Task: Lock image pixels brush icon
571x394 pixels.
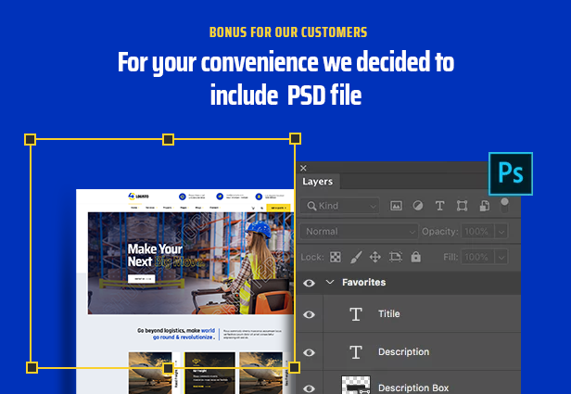Action: pyautogui.click(x=356, y=257)
